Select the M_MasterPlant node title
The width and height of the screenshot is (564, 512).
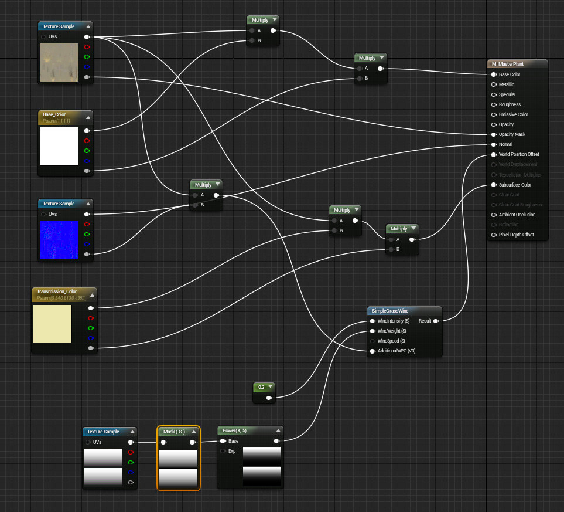508,64
